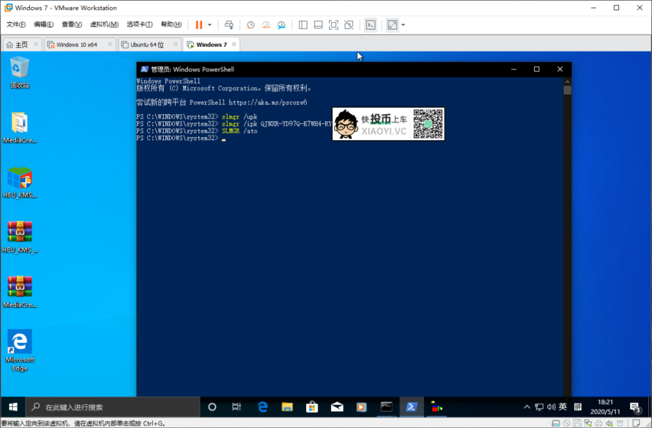Open the snapshot manager icon
This screenshot has width=652, height=428.
281,25
